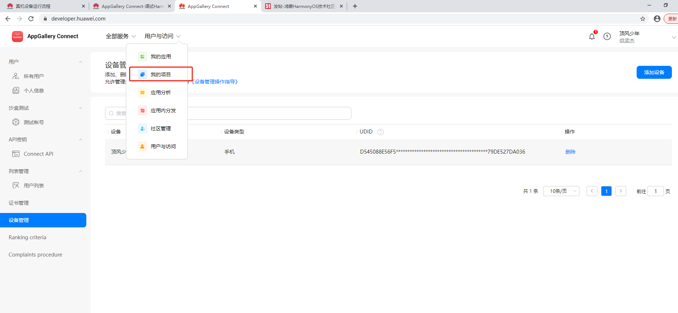Open 设备管理 in sidebar
This screenshot has height=313, width=678.
(43, 220)
